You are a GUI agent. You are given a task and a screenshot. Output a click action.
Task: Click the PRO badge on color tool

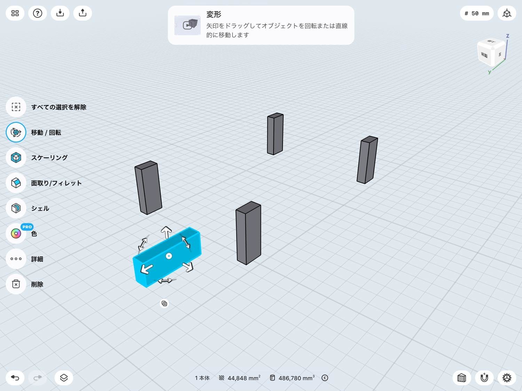pos(27,227)
